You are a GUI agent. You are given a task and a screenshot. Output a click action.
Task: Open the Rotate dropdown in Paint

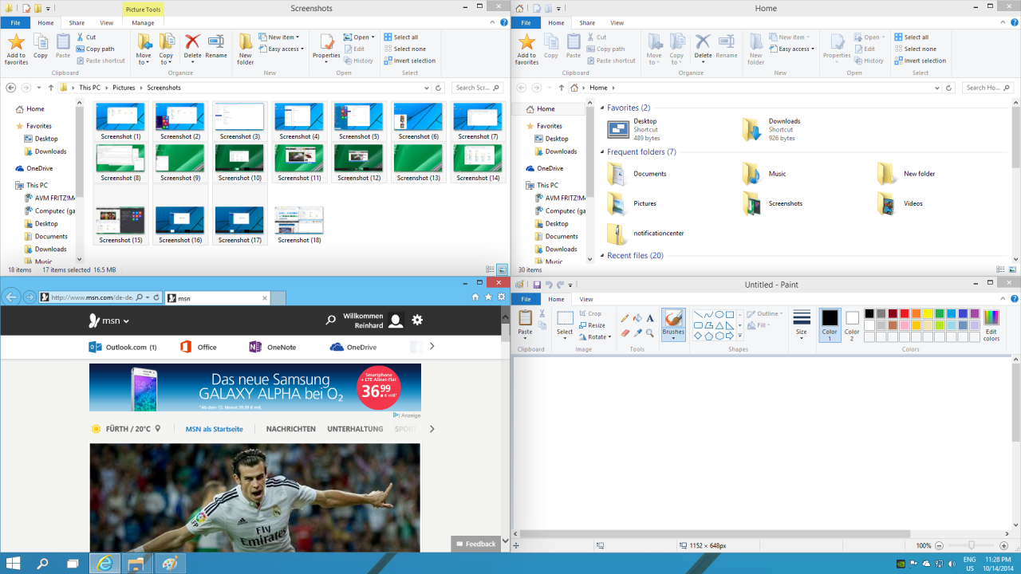[610, 337]
